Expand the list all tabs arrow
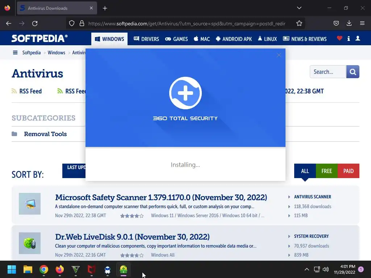Image resolution: width=371 pixels, height=278 pixels. [x=299, y=8]
